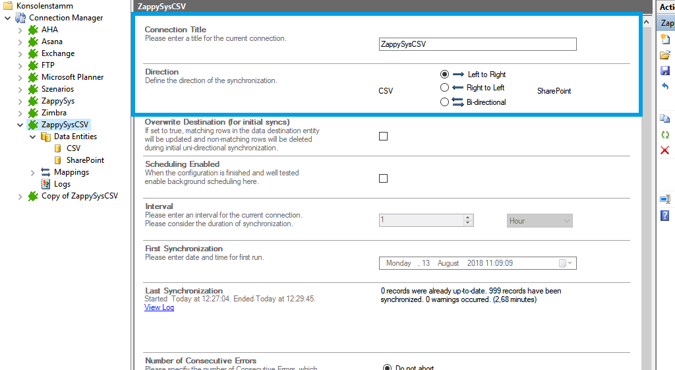Click the open folder icon in Actions pane

pos(665,55)
